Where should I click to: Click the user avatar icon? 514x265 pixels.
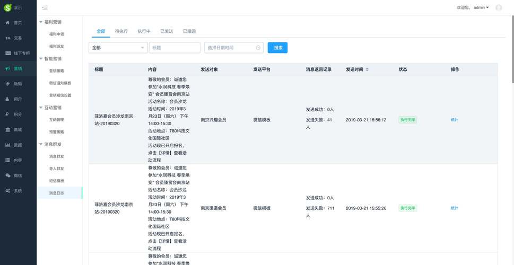point(499,7)
